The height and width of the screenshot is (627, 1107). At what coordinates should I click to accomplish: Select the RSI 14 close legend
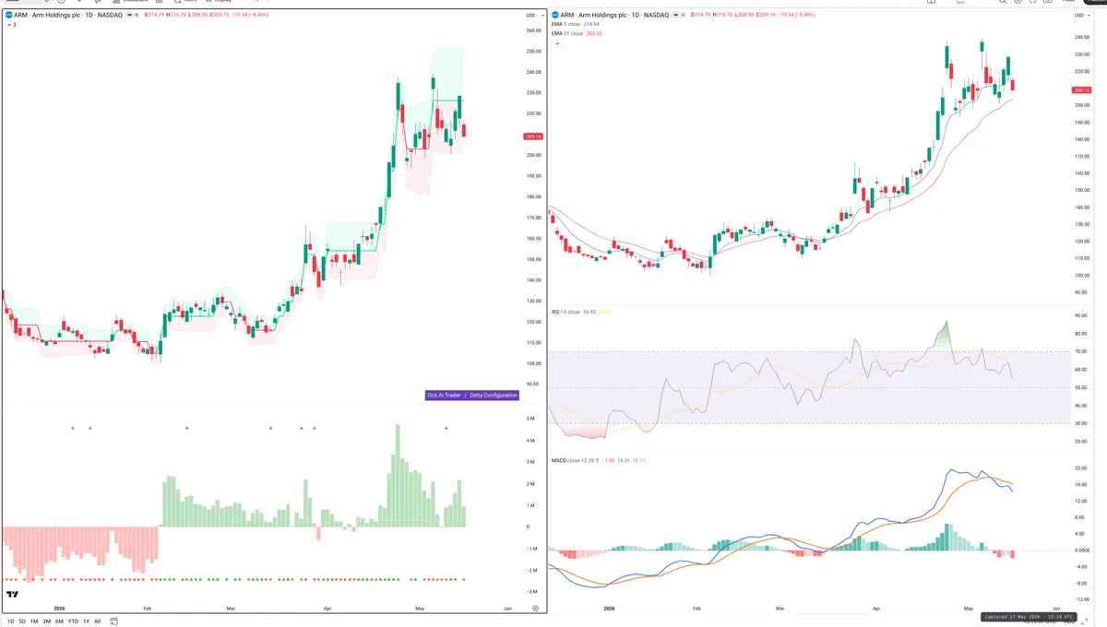(x=581, y=312)
